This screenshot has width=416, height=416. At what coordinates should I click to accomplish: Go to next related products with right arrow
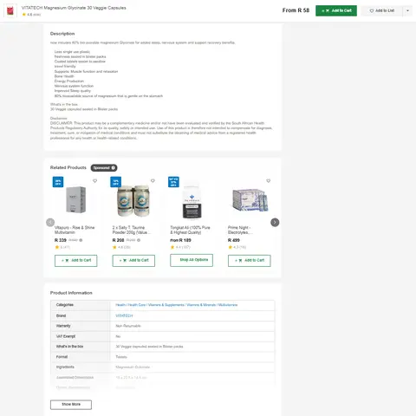tap(275, 222)
